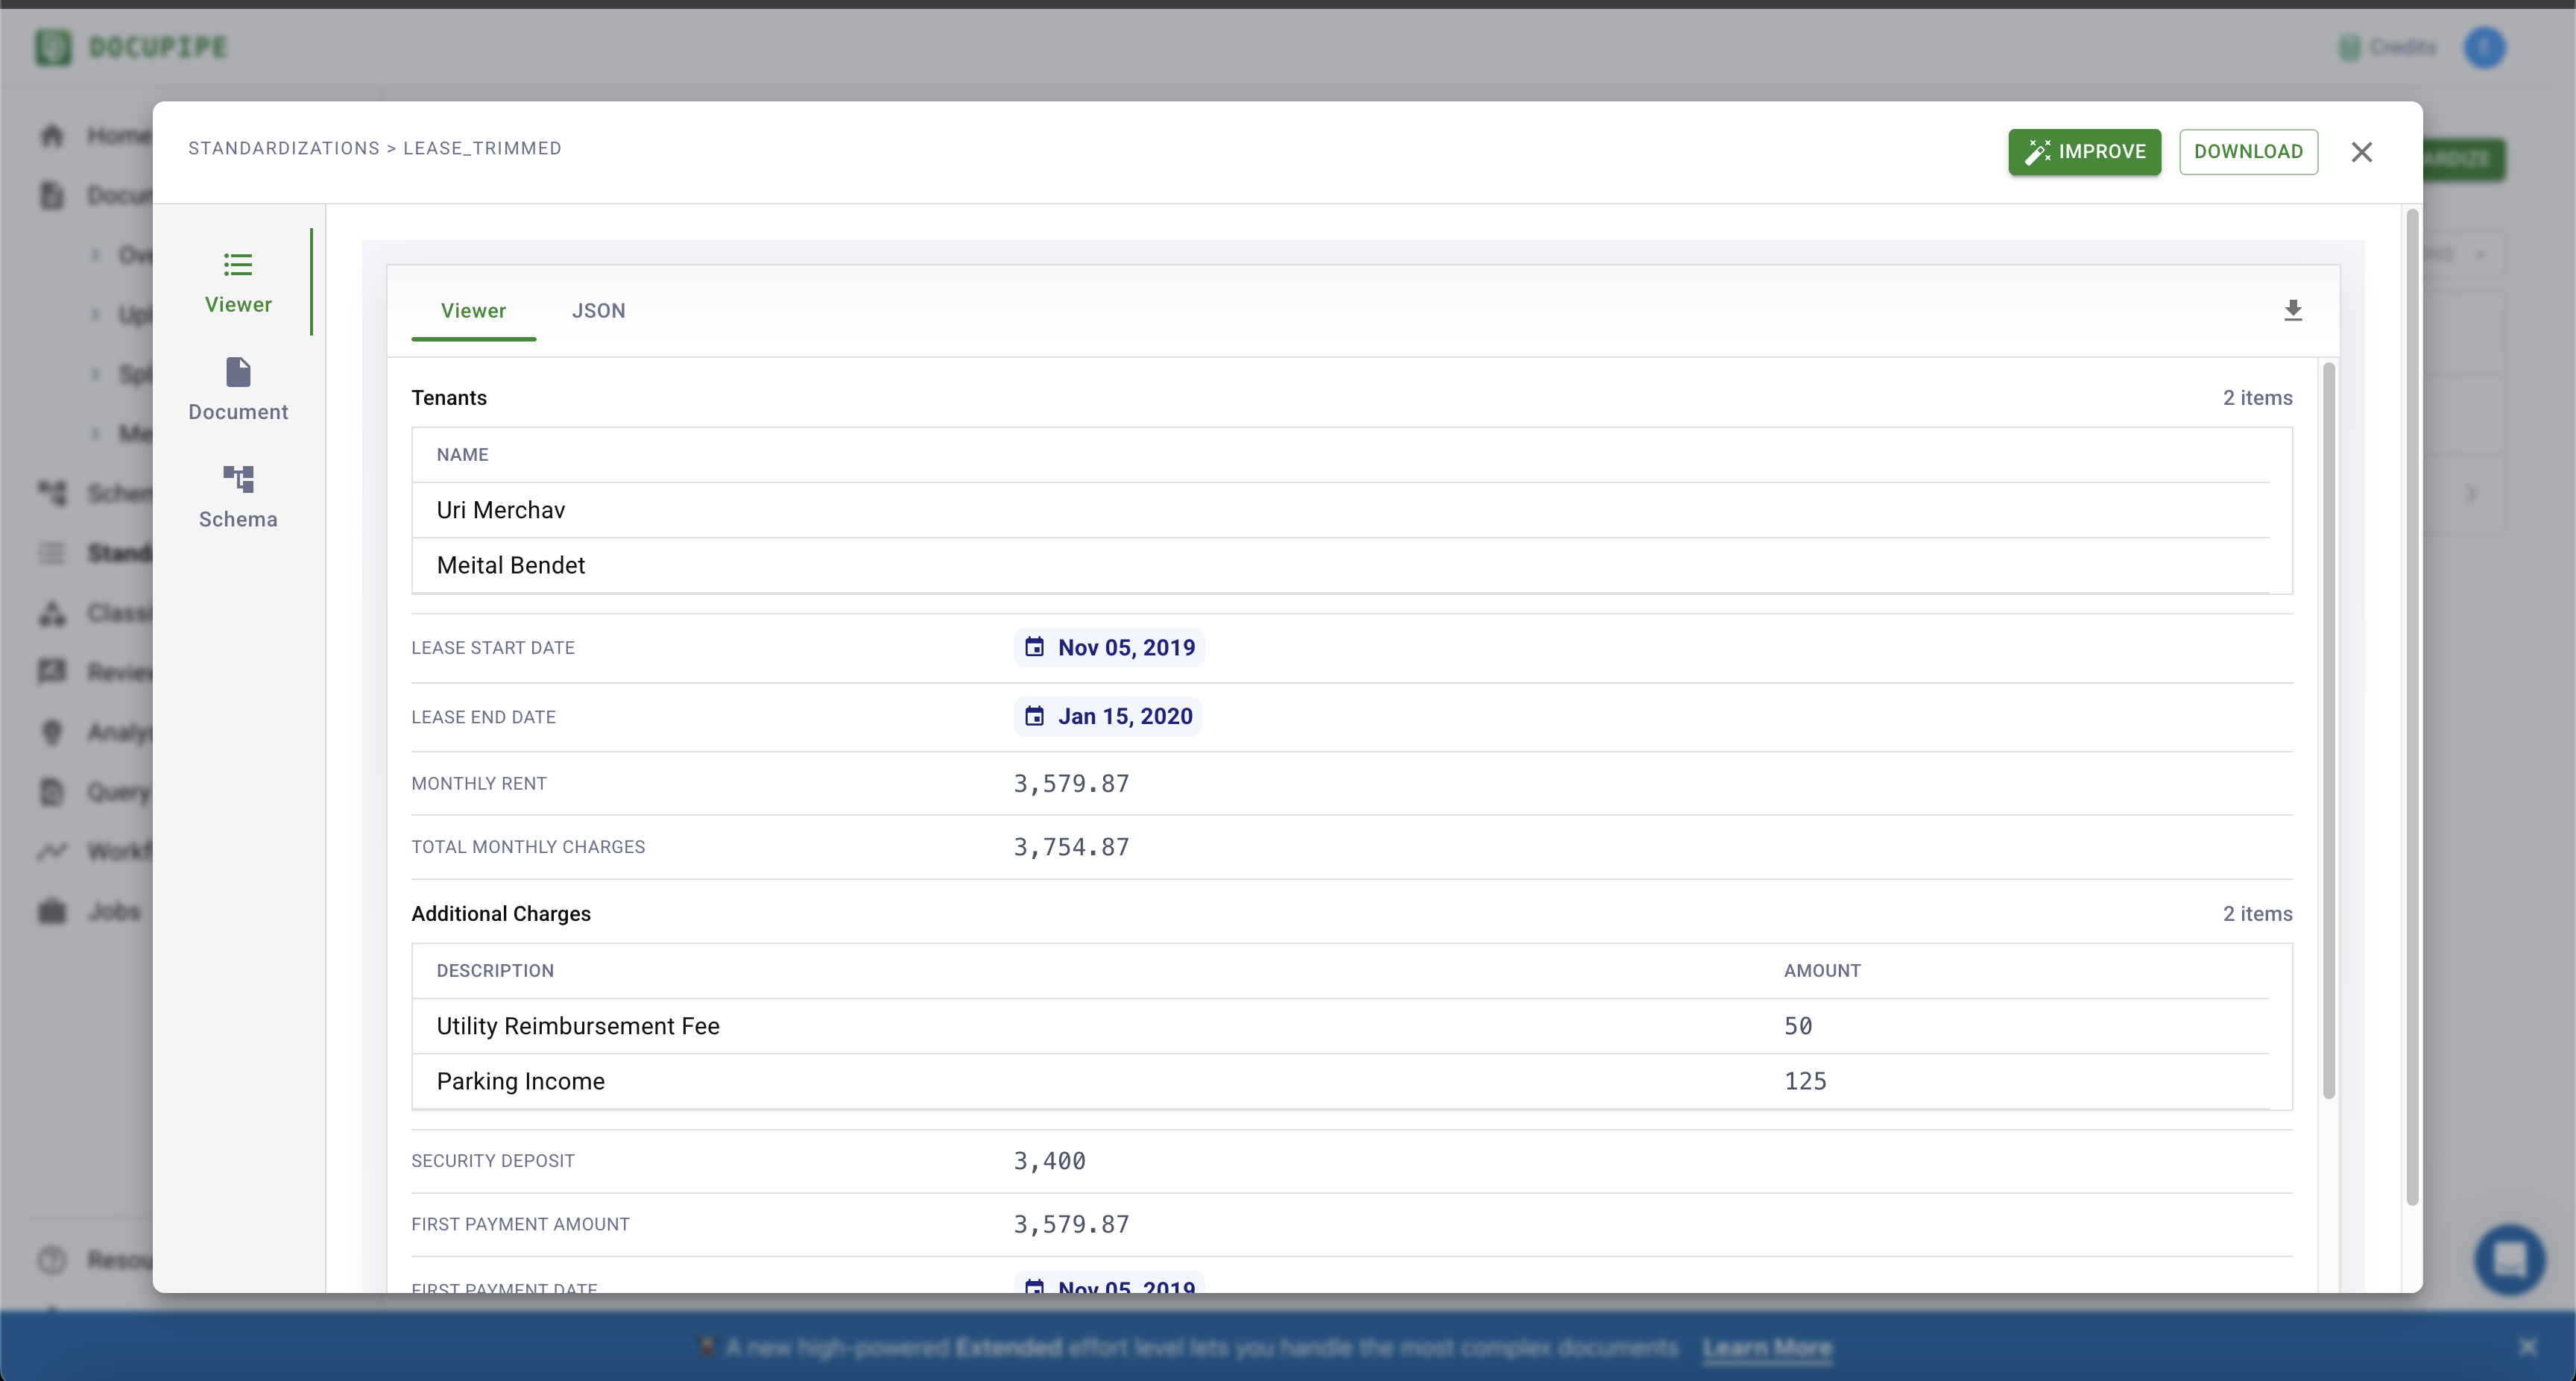Click the calendar icon for Lease Start Date
Screen dimensions: 2576x1381
[1034, 647]
